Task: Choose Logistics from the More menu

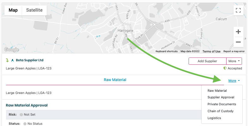Action: [214, 118]
